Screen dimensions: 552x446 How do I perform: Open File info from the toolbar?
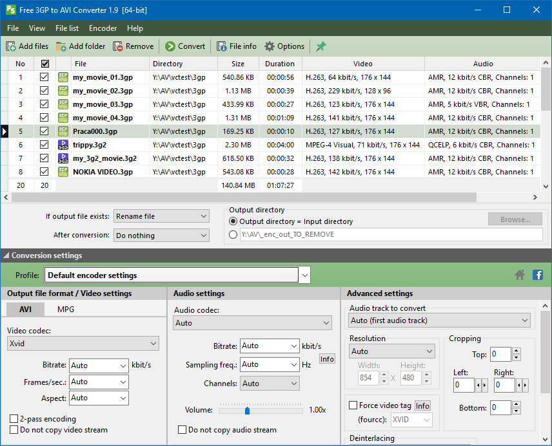tap(222, 46)
